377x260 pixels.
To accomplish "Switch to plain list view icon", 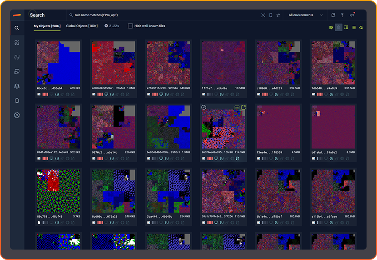I will pyautogui.click(x=354, y=27).
